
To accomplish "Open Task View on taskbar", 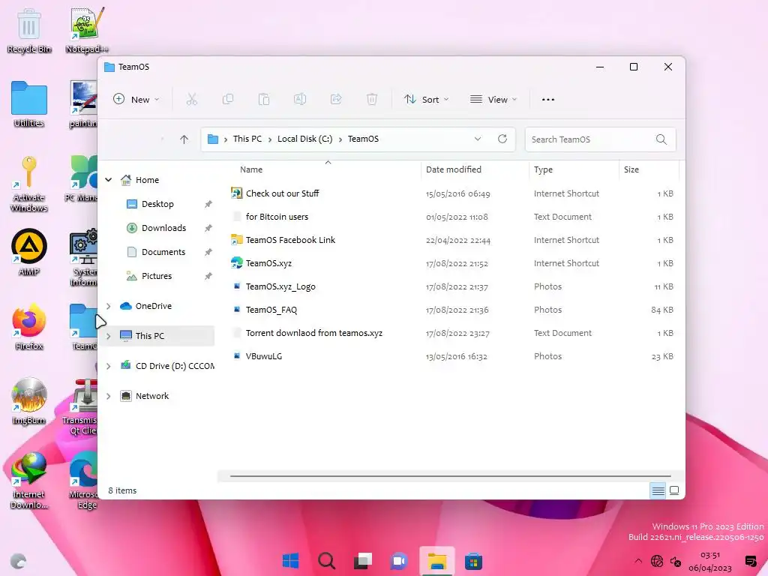I will (x=363, y=561).
